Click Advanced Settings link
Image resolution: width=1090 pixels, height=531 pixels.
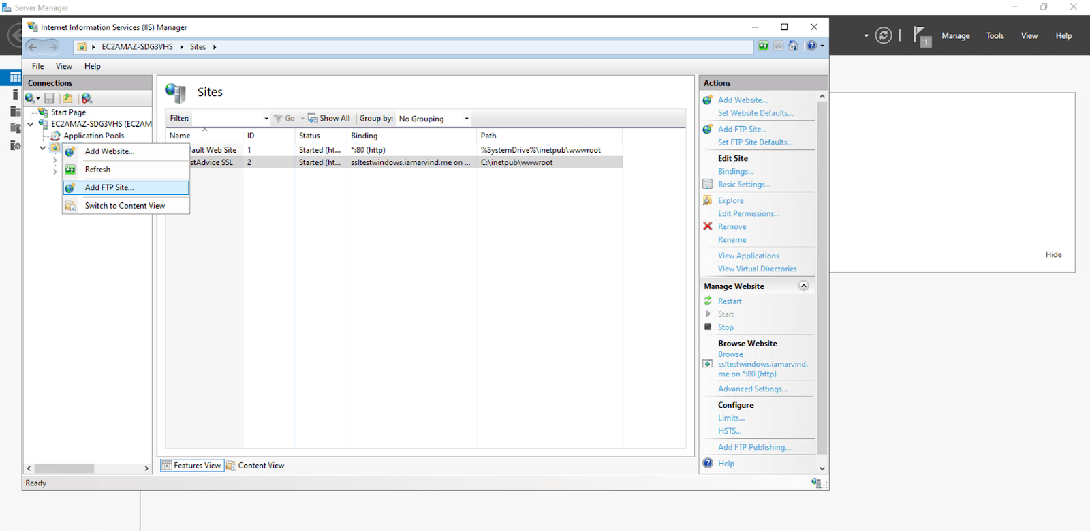click(x=753, y=389)
